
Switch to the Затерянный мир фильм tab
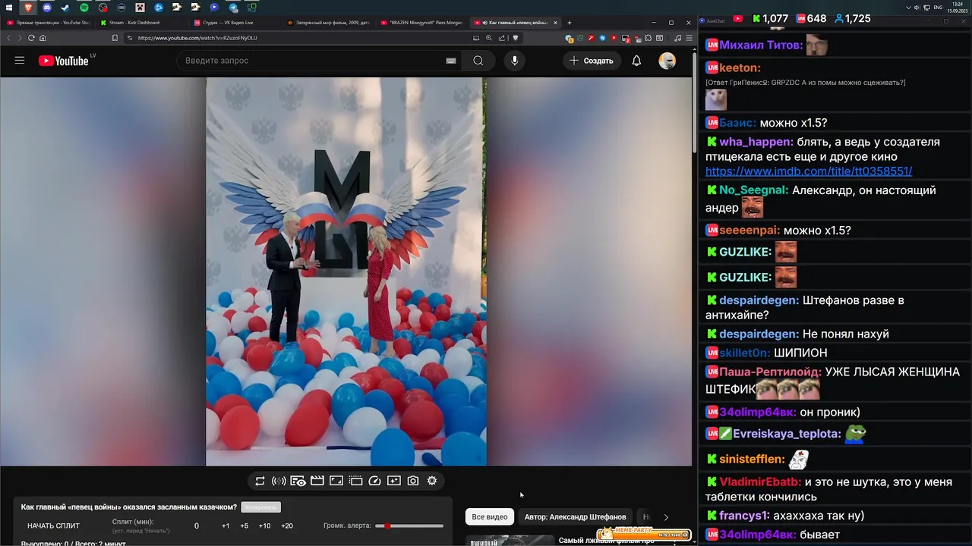pos(329,23)
